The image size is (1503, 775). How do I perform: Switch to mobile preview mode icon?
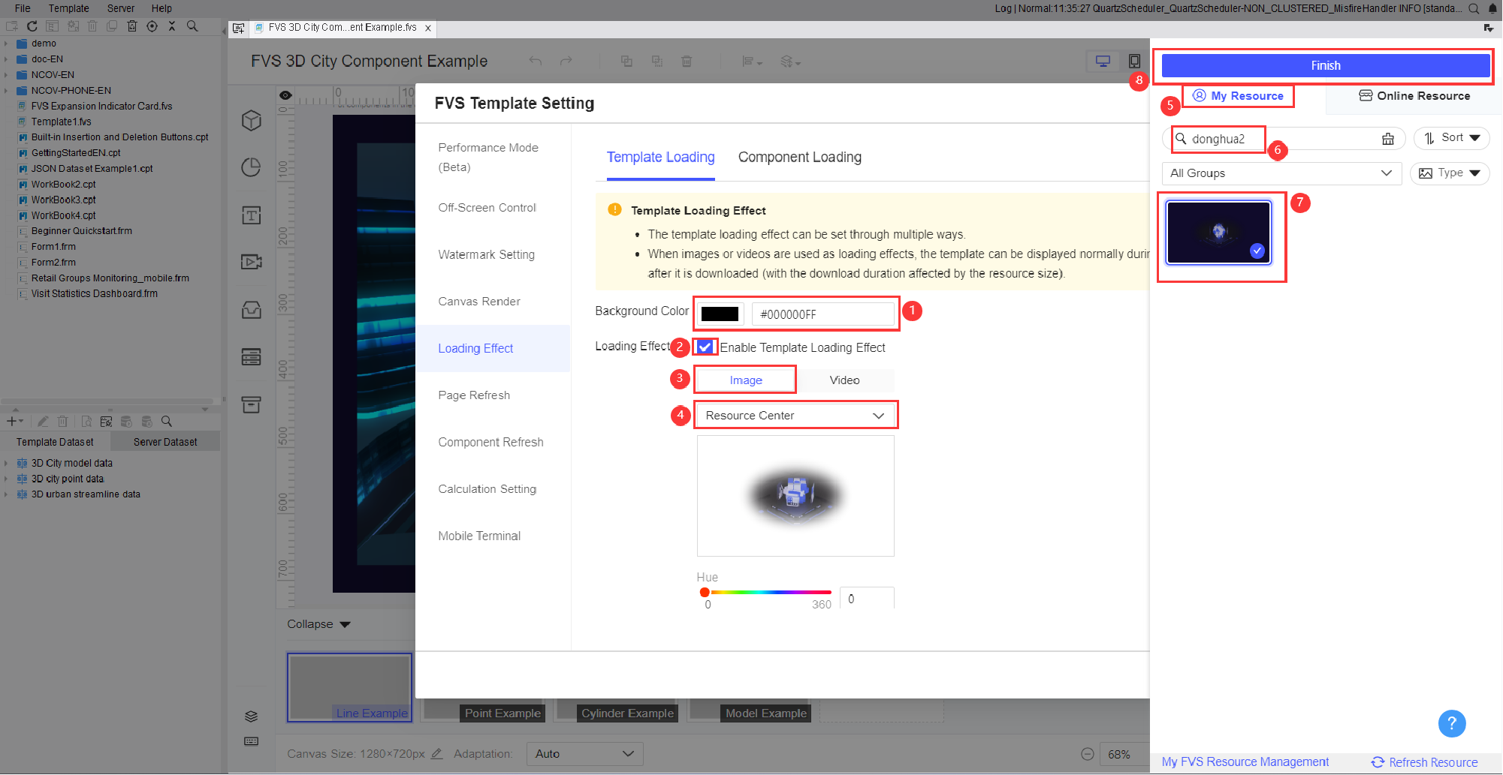(1134, 61)
